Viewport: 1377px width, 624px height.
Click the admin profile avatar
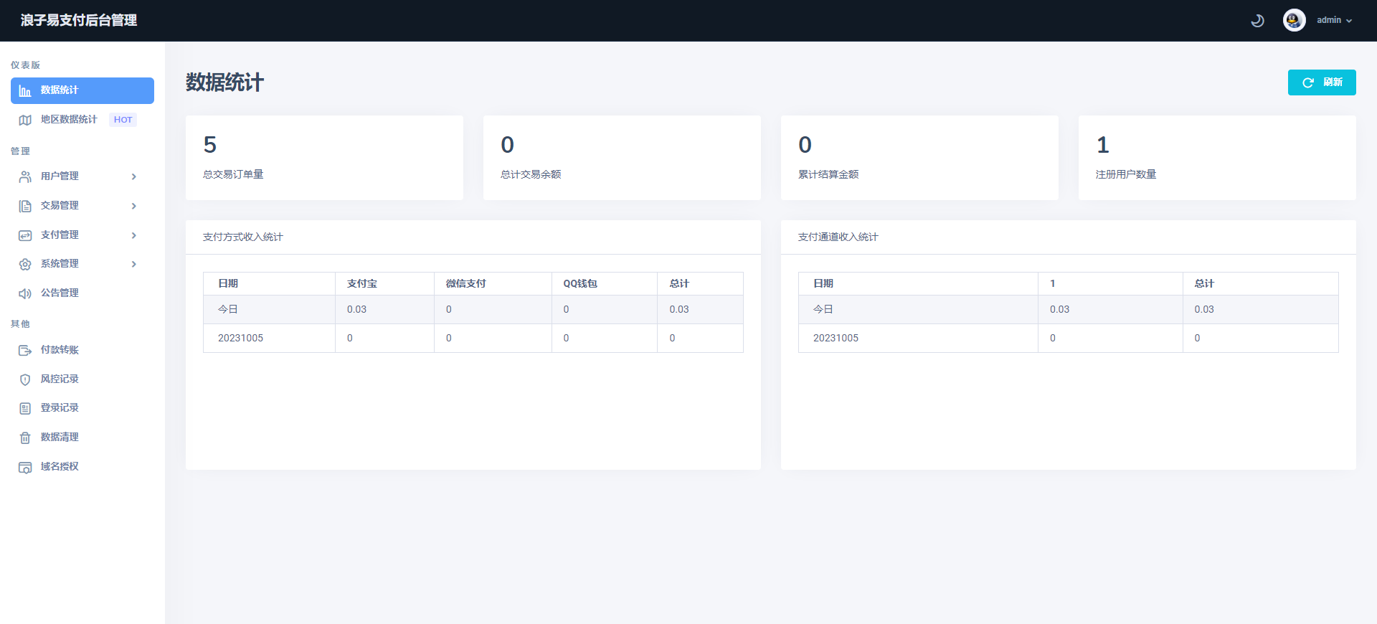(1294, 20)
